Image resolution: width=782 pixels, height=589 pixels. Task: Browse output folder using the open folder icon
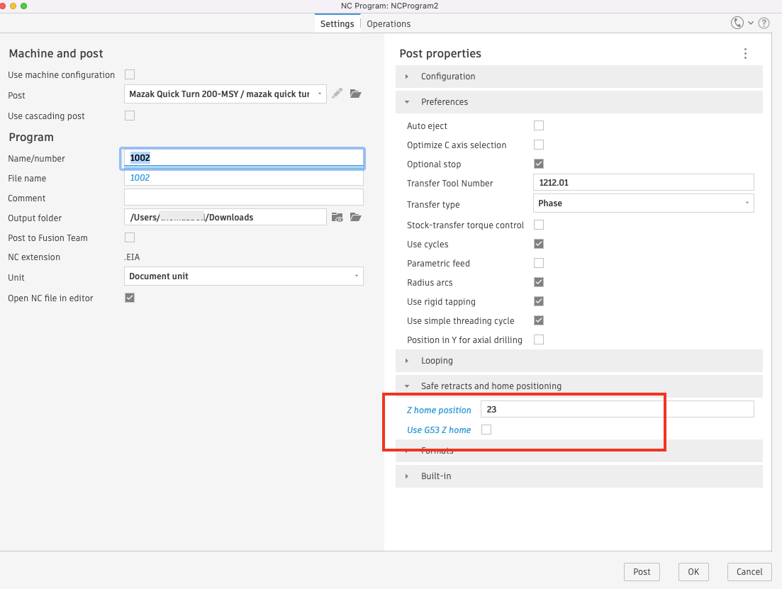pos(355,218)
